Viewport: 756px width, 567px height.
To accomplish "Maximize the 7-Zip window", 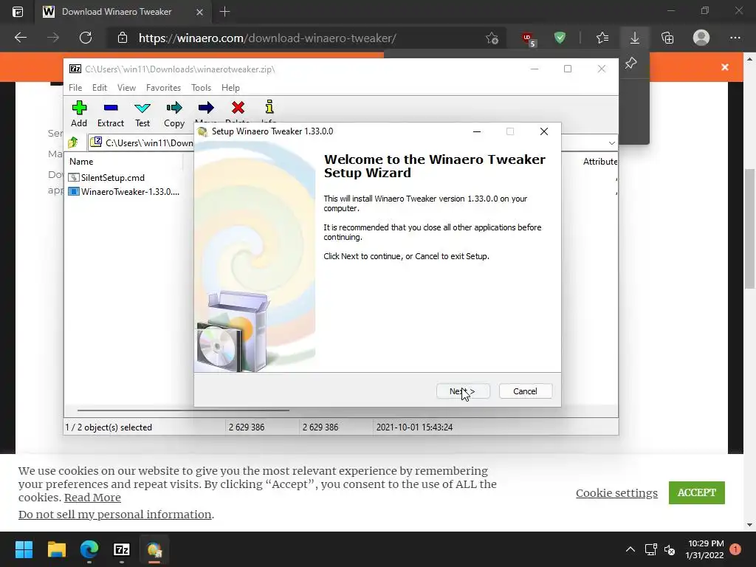I will 568,69.
